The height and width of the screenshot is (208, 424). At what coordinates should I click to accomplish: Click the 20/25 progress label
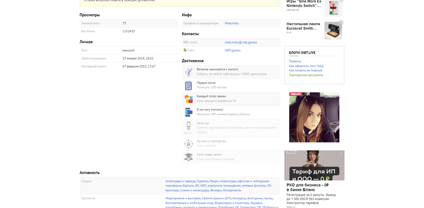188,133
